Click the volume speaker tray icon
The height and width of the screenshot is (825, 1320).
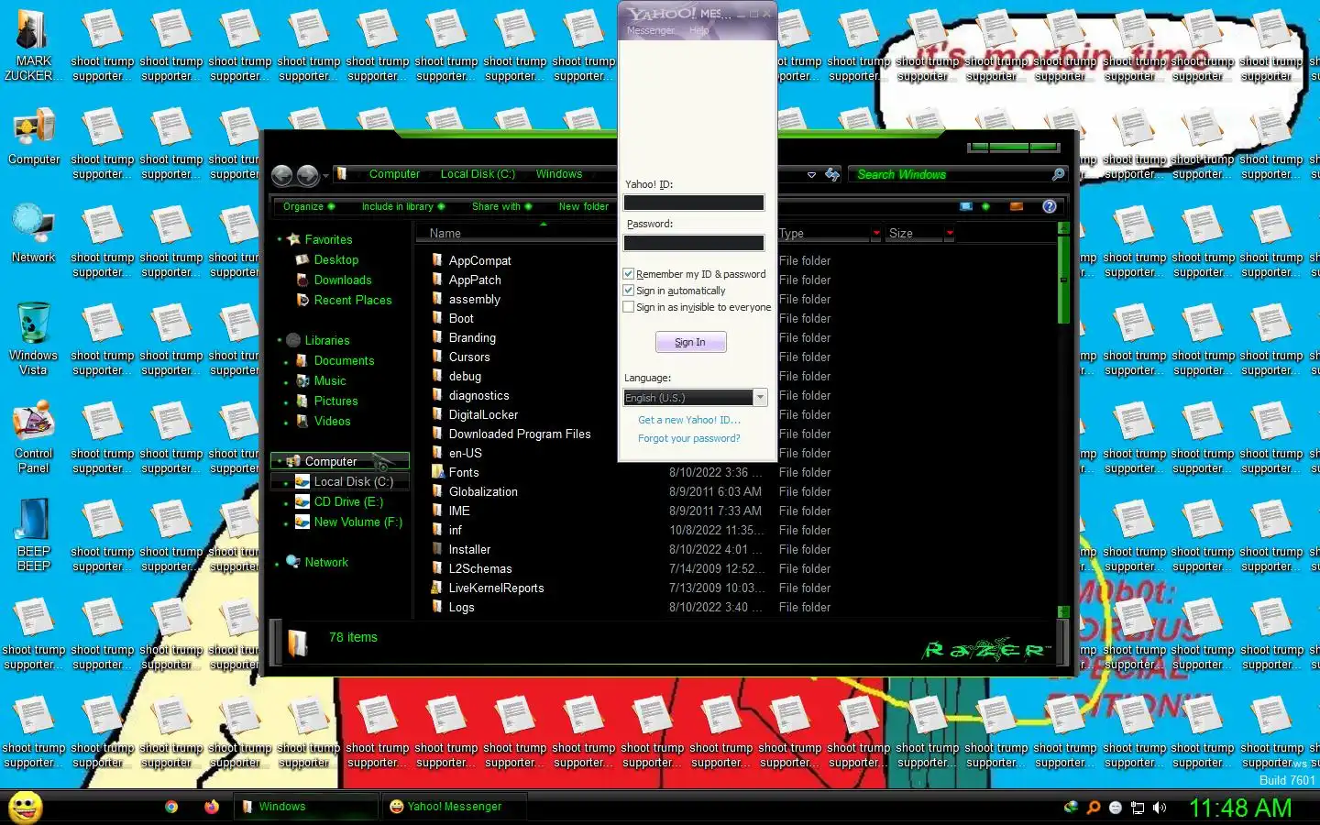1160,808
